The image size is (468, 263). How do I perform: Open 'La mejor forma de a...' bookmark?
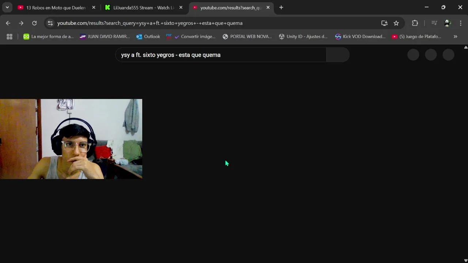point(49,37)
